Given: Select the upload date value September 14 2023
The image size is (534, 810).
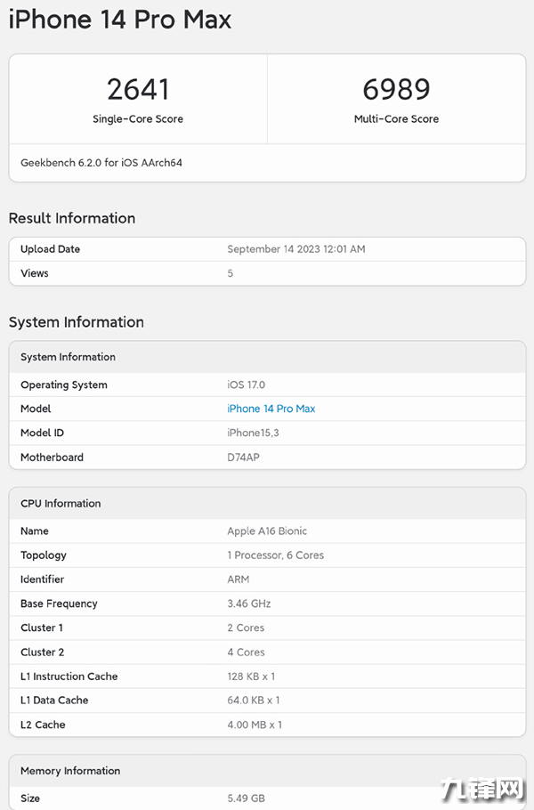Looking at the screenshot, I should click(x=295, y=249).
